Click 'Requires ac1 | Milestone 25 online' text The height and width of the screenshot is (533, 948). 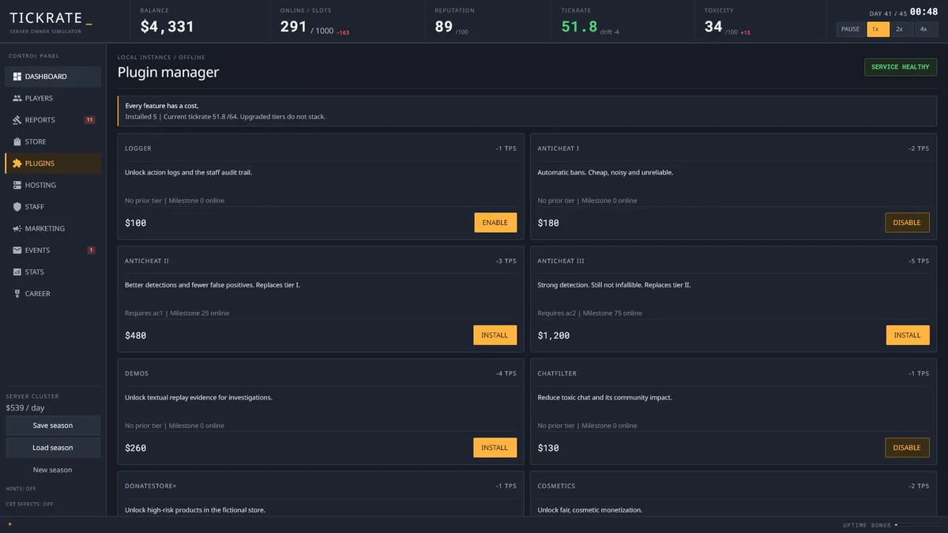(x=177, y=313)
